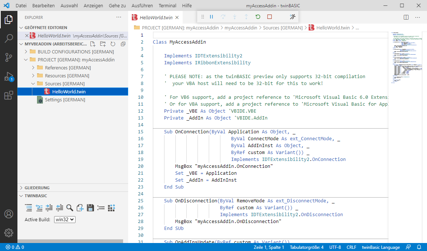Open the Run and Debug view
The image size is (427, 251).
(x=9, y=77)
